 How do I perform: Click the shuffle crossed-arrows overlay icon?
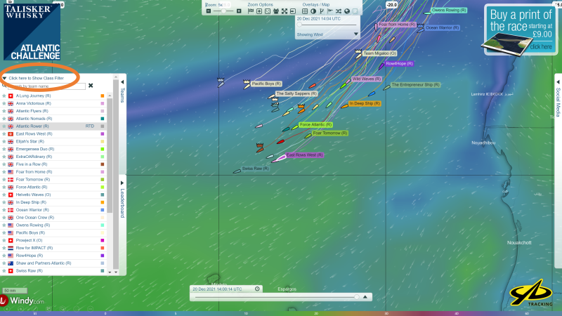click(x=339, y=11)
